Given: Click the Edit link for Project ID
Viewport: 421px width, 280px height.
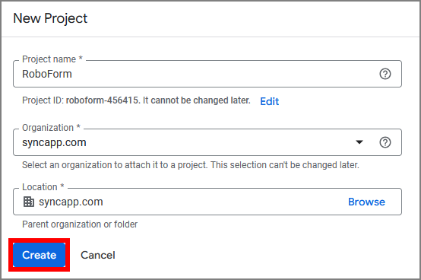Looking at the screenshot, I should (270, 101).
